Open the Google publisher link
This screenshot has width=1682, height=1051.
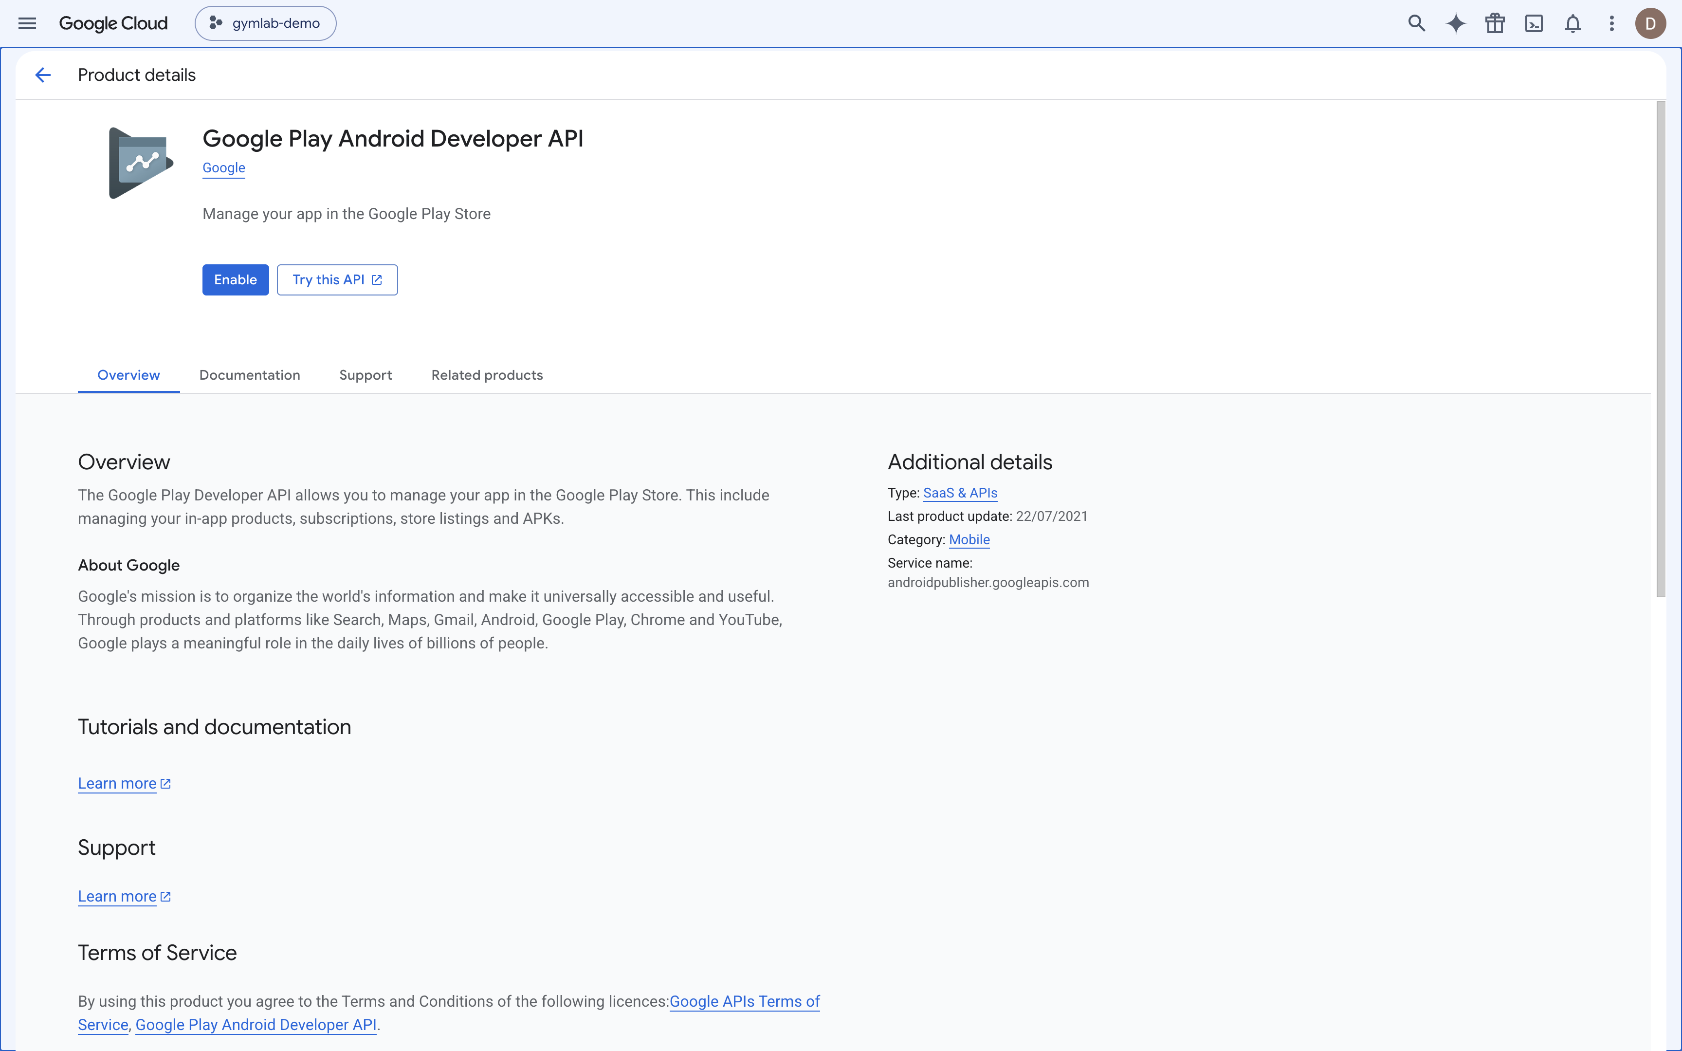point(224,167)
